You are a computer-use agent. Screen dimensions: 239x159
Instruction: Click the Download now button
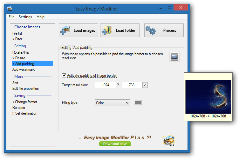pyautogui.click(x=115, y=144)
